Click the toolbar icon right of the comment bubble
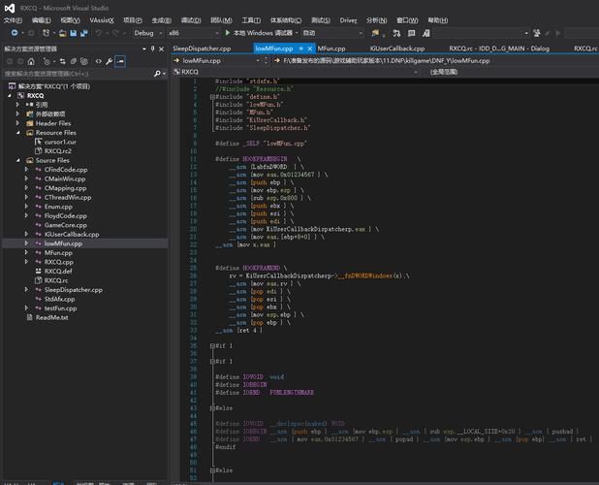The width and height of the screenshot is (599, 485). [426, 33]
